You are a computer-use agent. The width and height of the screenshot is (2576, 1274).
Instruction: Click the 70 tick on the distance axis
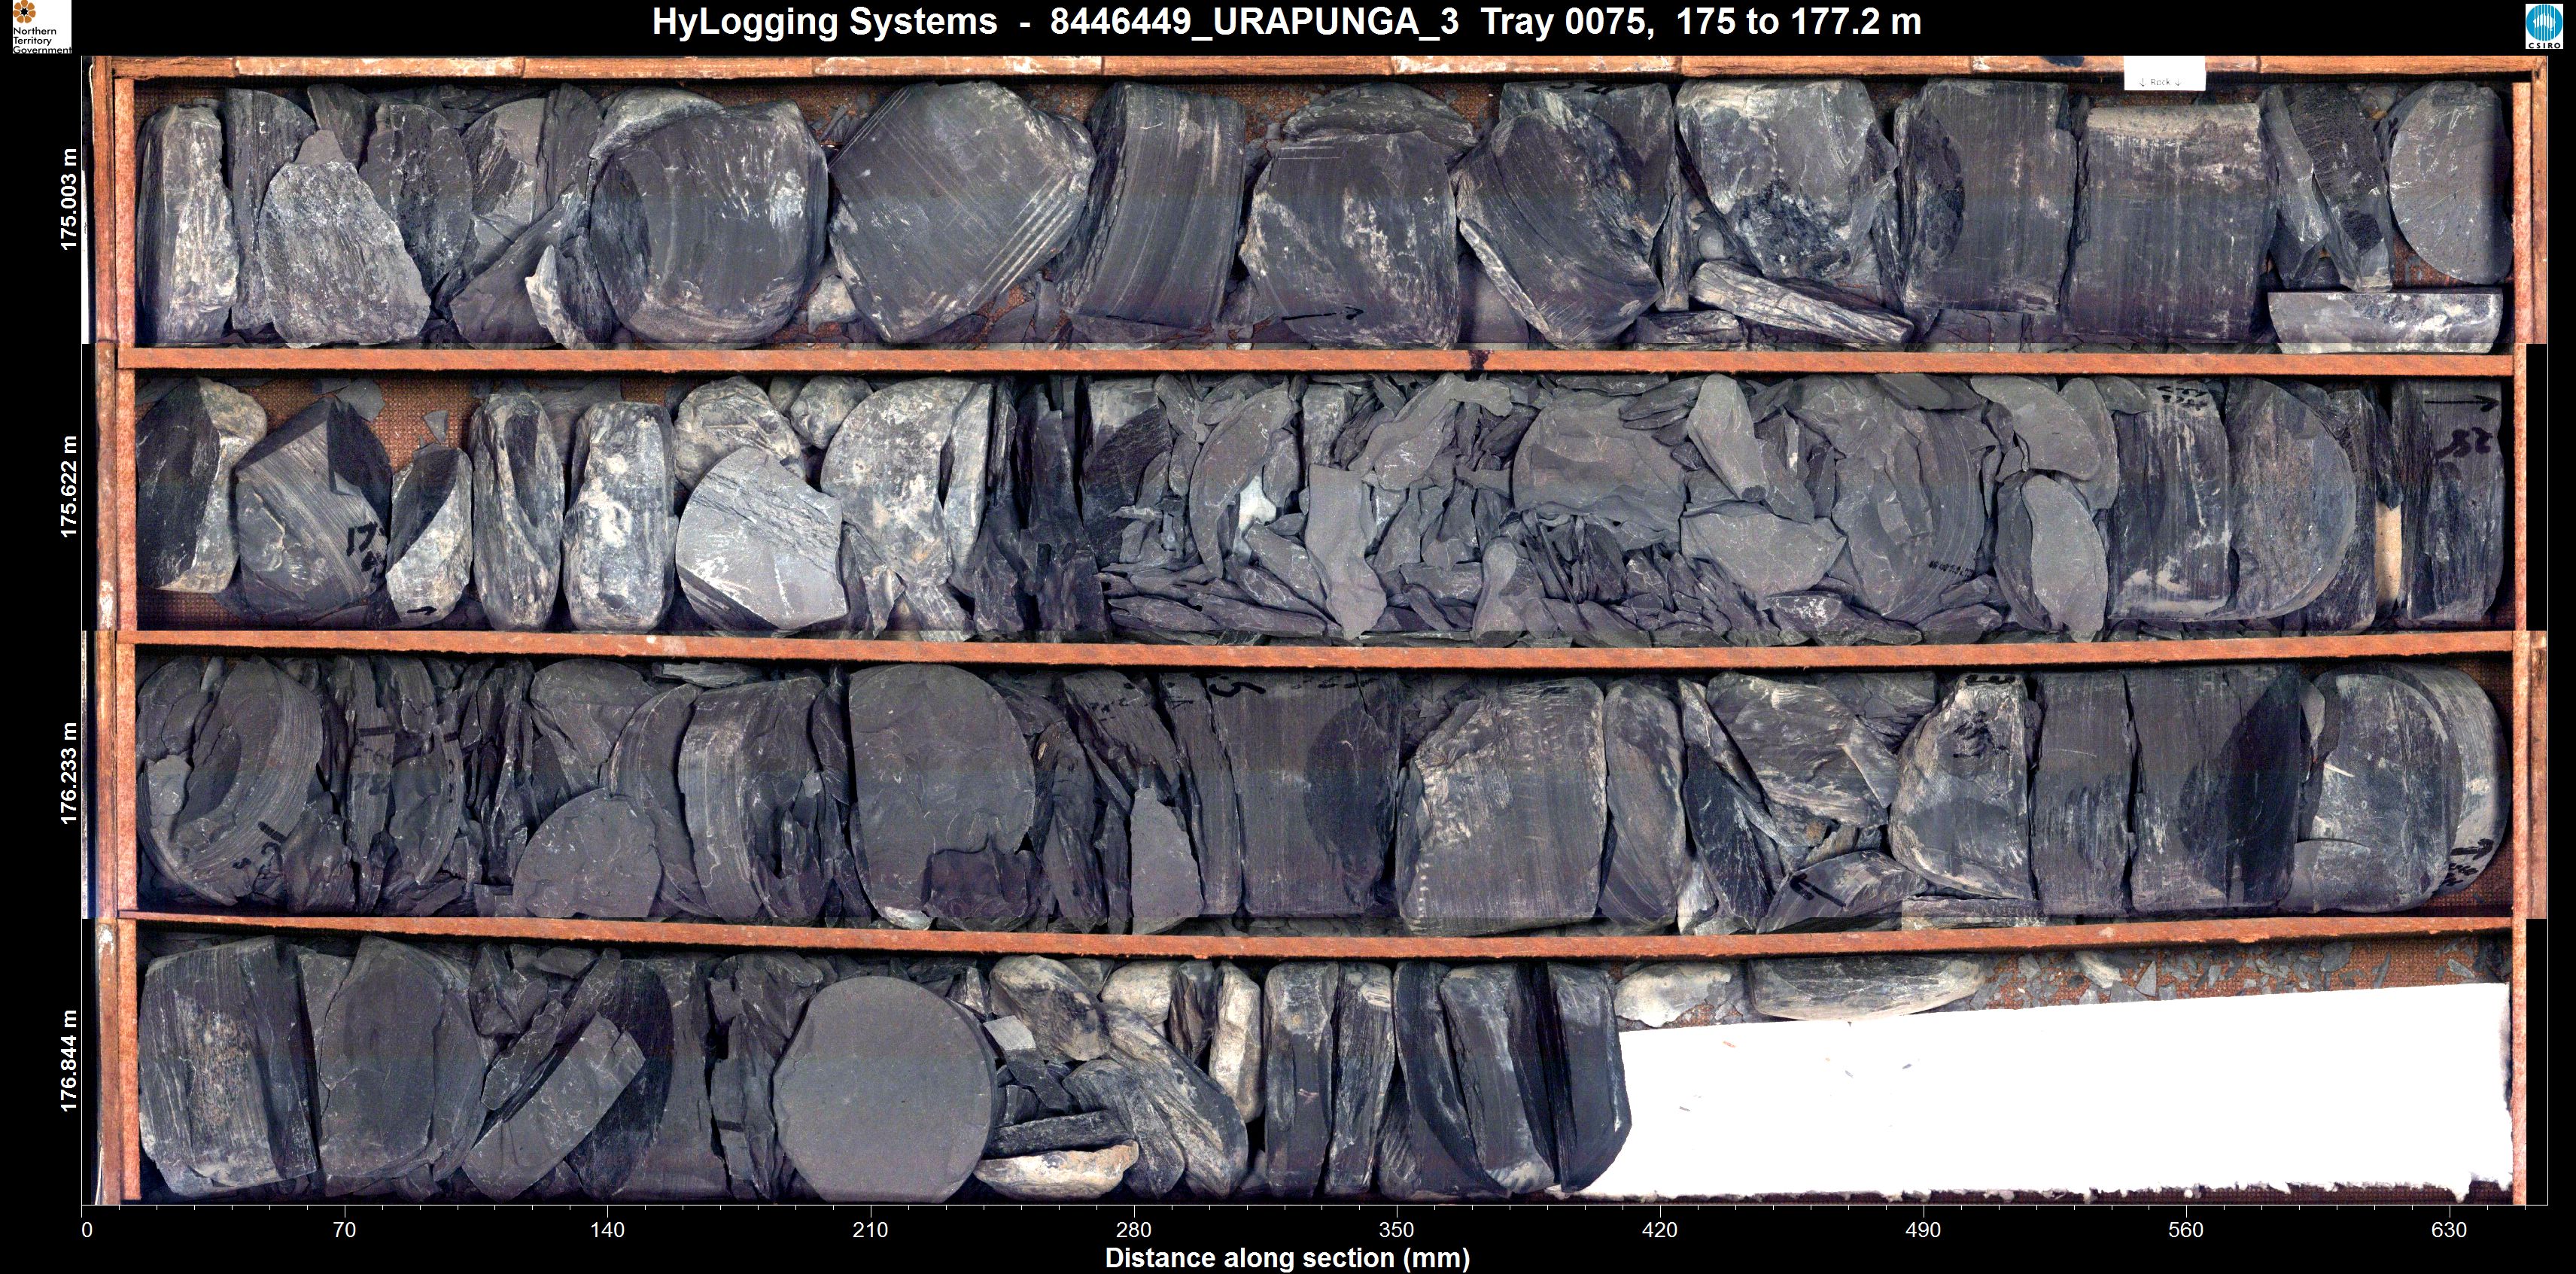[344, 1229]
